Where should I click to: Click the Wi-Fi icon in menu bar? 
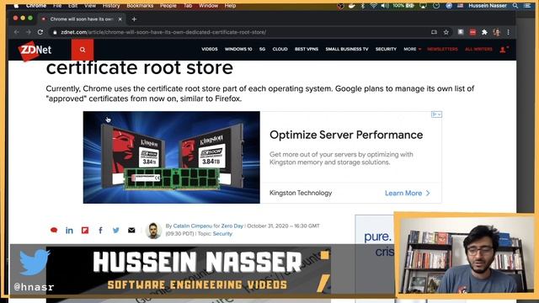[374, 6]
